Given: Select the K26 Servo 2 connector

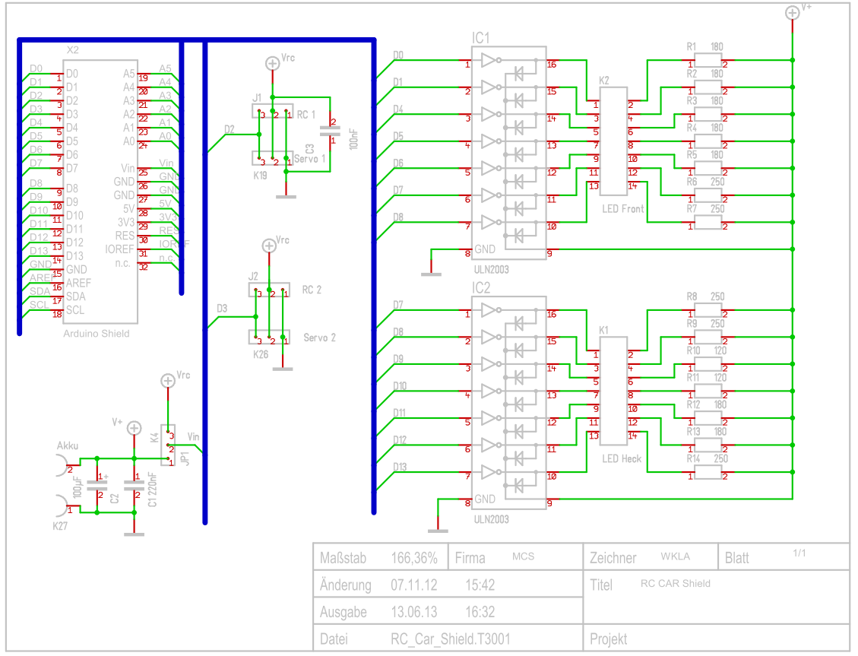Looking at the screenshot, I should point(271,337).
